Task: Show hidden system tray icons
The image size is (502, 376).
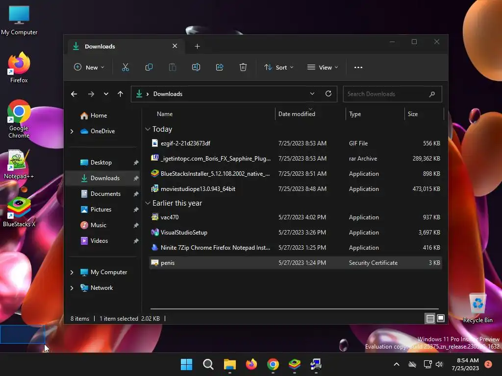Action: [x=396, y=364]
